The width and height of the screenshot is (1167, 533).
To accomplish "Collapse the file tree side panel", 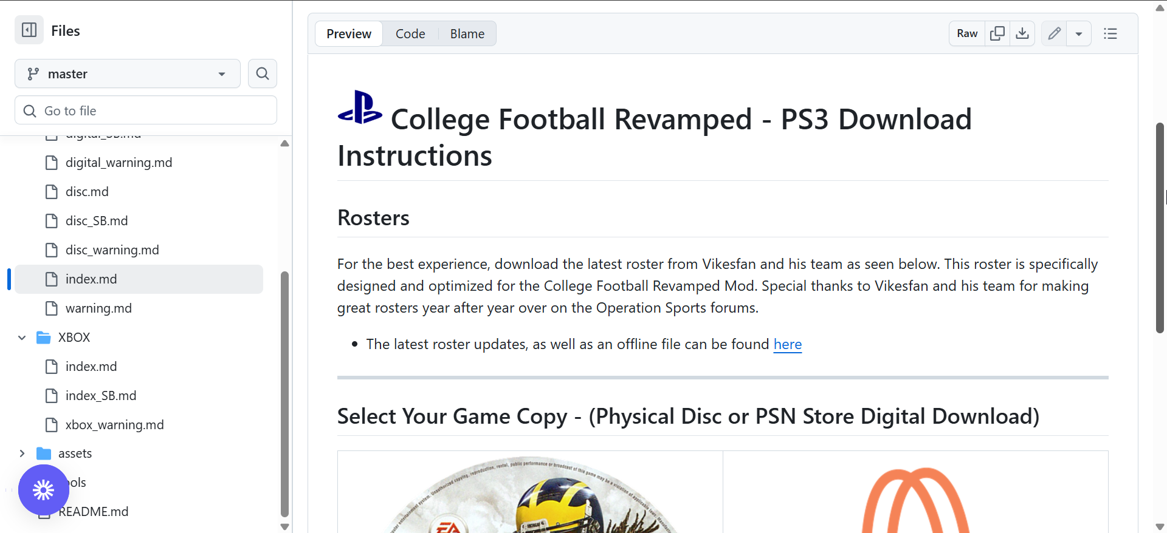I will click(29, 30).
